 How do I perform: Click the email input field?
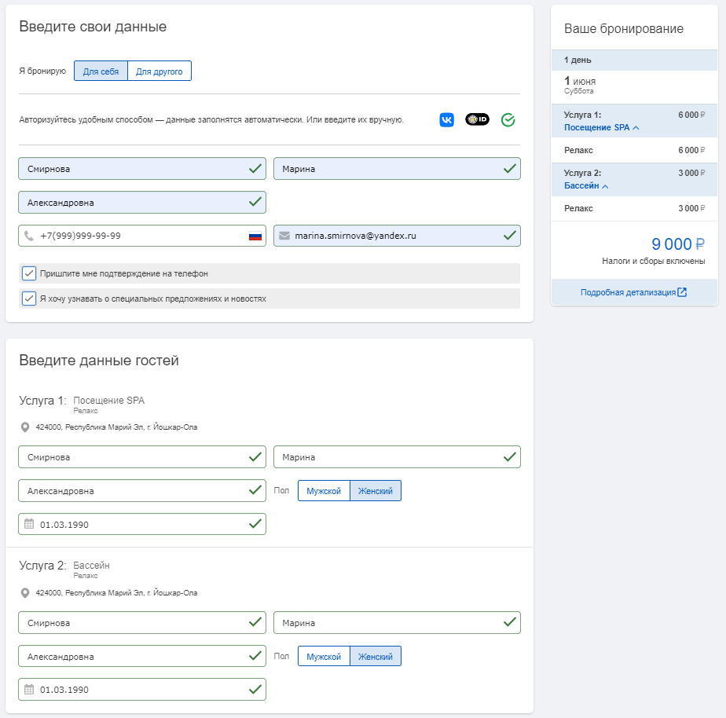(397, 236)
